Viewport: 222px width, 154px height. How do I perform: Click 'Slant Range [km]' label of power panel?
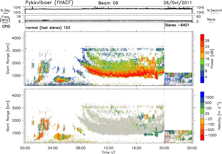(x=8, y=59)
